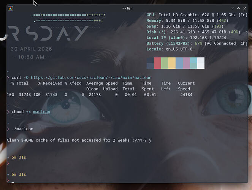This screenshot has height=190, width=252.
Task: Click the 30 APRIL 2026 desktop date widget
Action: click(x=31, y=49)
